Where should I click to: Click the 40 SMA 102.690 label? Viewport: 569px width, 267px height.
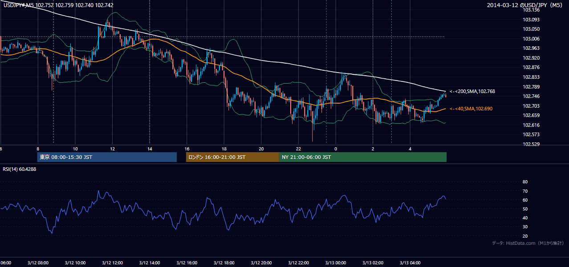coord(471,109)
